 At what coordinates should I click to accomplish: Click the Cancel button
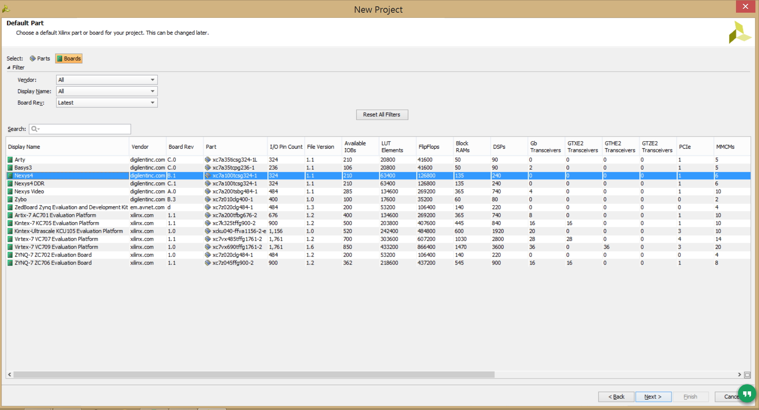click(x=732, y=397)
